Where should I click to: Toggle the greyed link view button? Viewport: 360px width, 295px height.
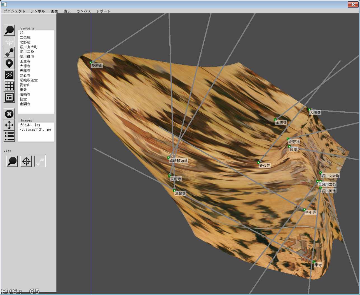(40, 161)
